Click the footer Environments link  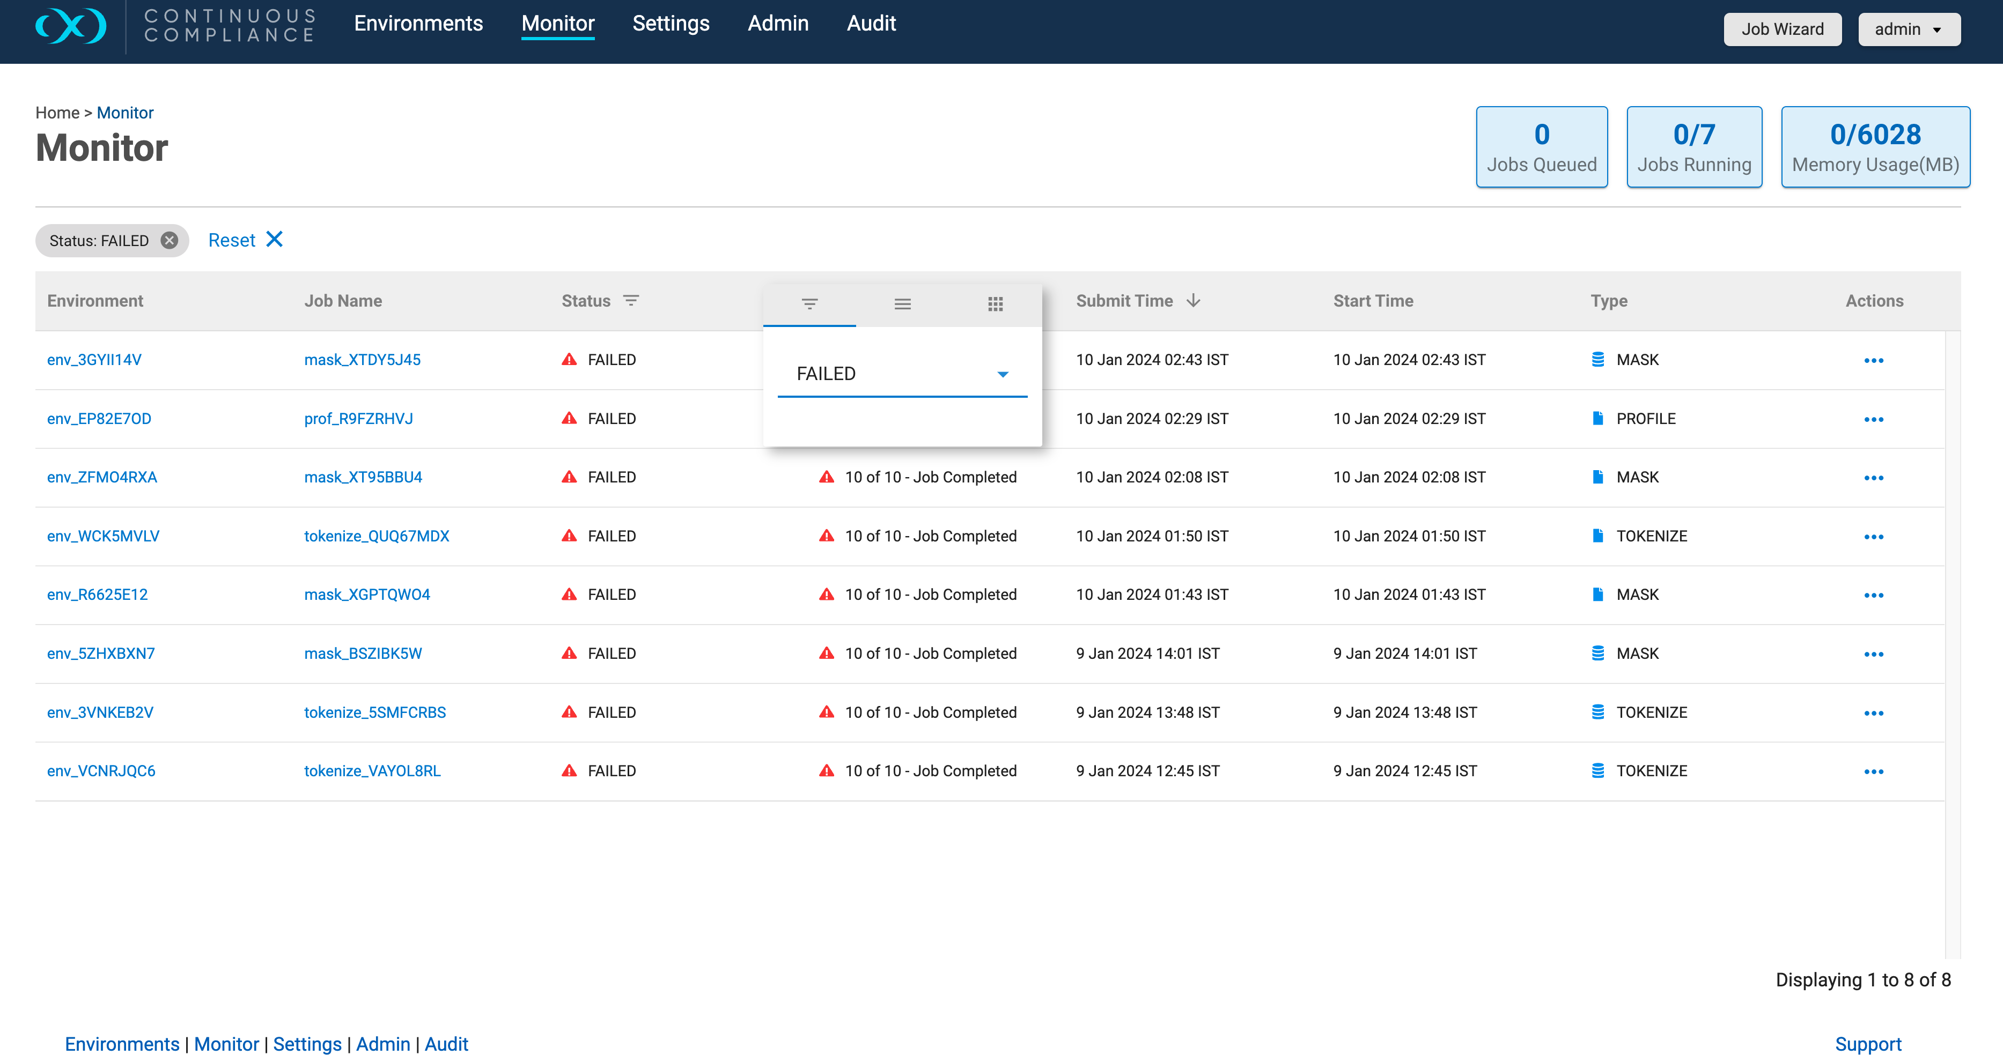click(x=122, y=1044)
